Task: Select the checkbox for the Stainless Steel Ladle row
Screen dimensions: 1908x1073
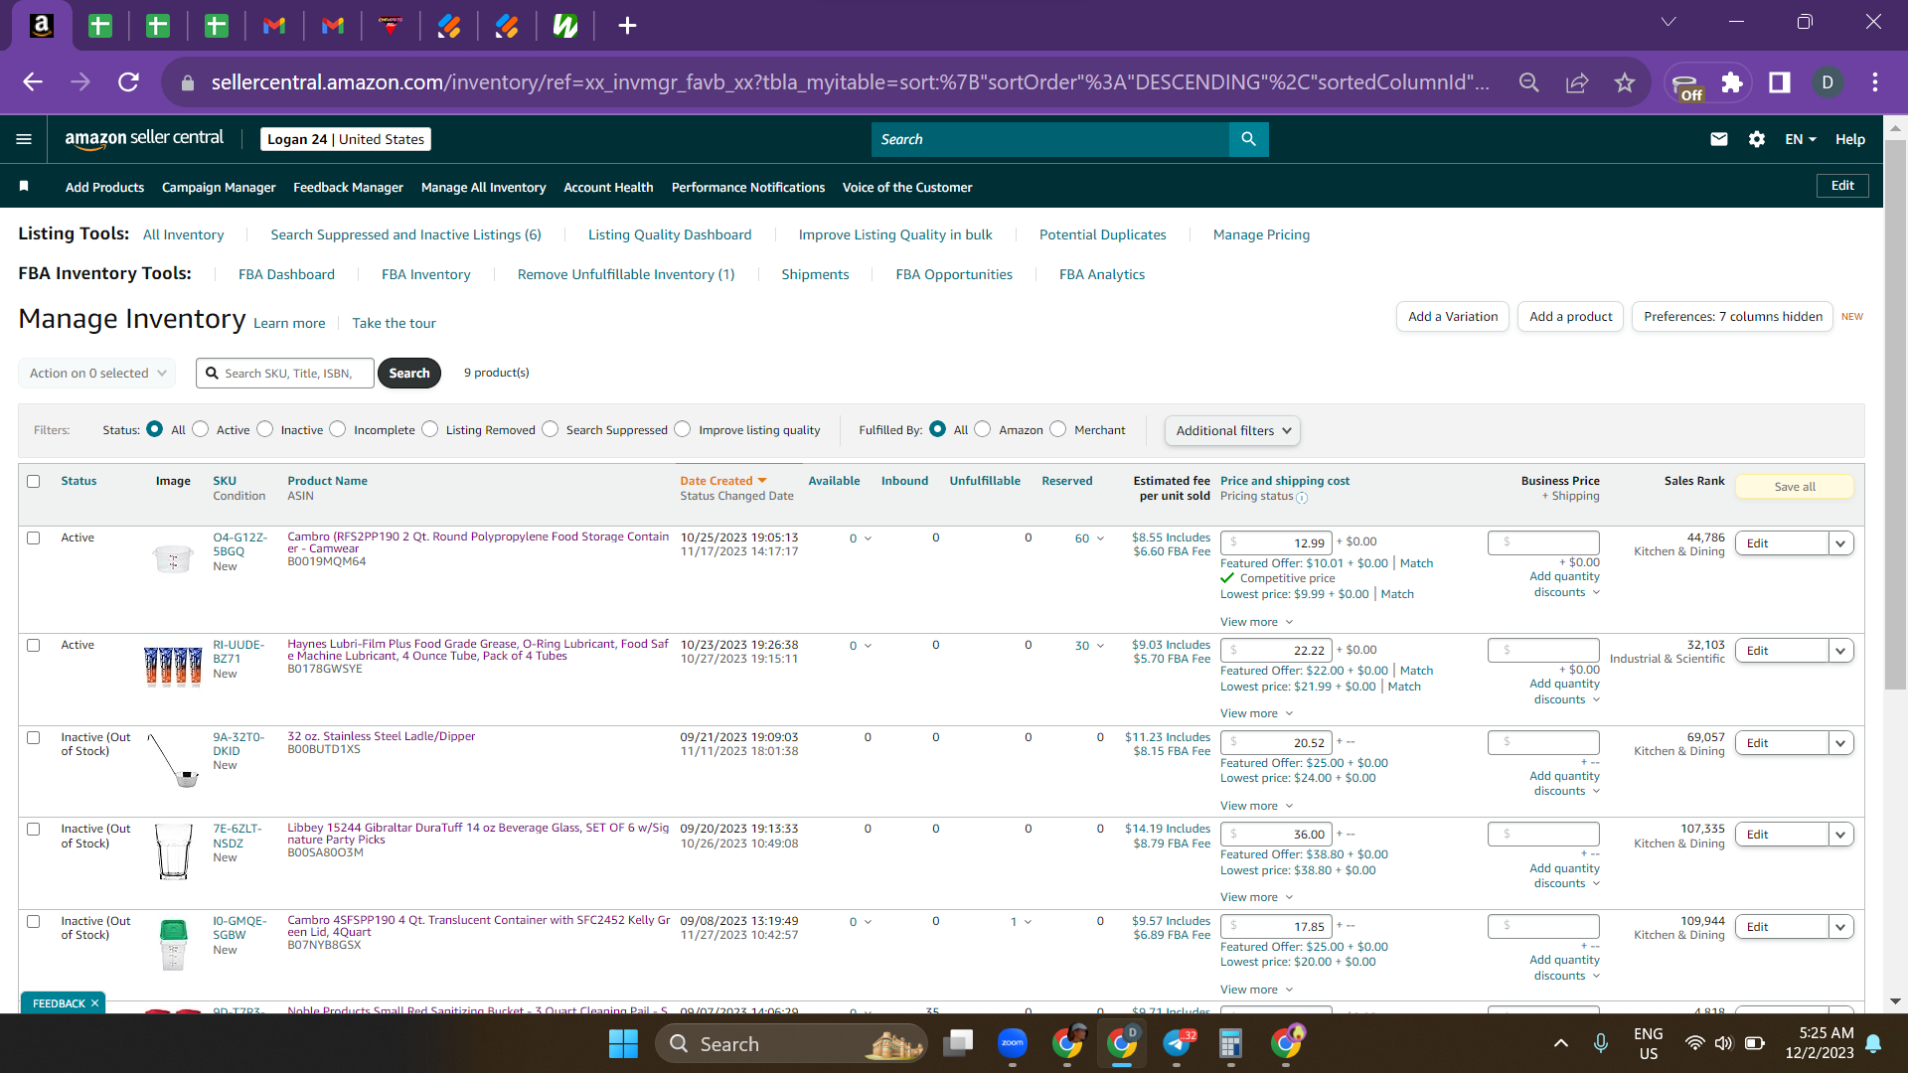Action: pos(34,738)
